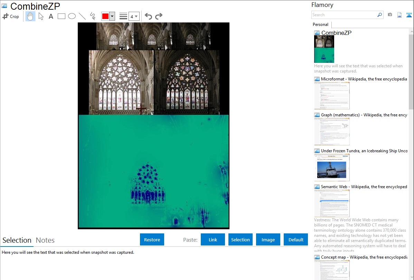
Task: Click the document page icon
Action: point(399,15)
